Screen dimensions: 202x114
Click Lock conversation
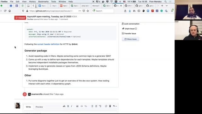click(131, 24)
